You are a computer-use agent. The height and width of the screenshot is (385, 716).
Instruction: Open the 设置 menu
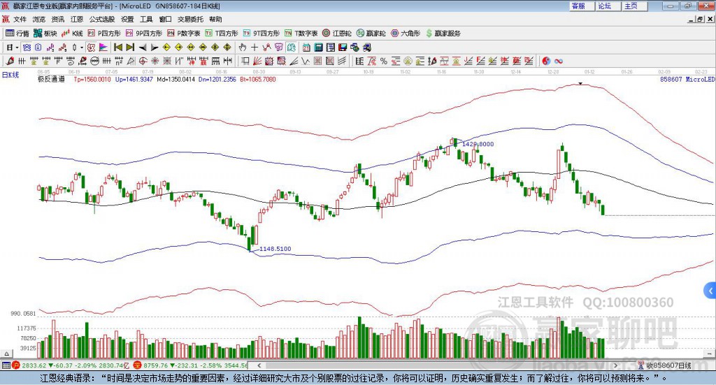pos(127,19)
